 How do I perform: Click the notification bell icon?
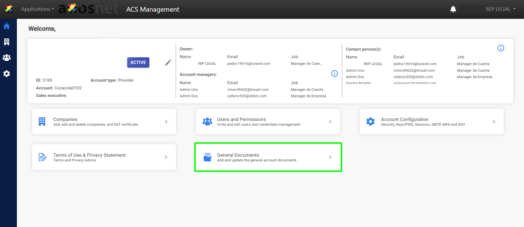coord(453,9)
